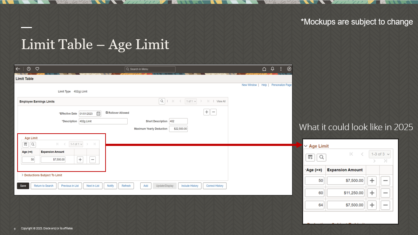The image size is (418, 235).
Task: Delete Employee Earnings Limits row
Action: tap(214, 112)
